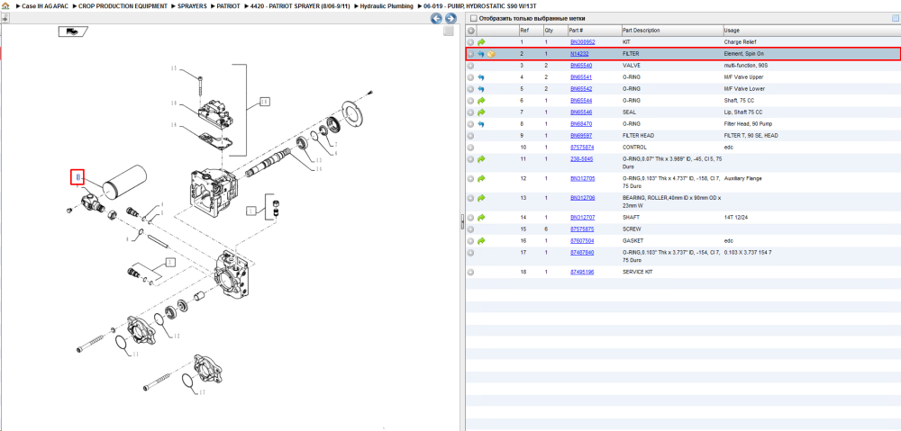Open part number 87575875 link
The width and height of the screenshot is (901, 431).
pos(581,229)
